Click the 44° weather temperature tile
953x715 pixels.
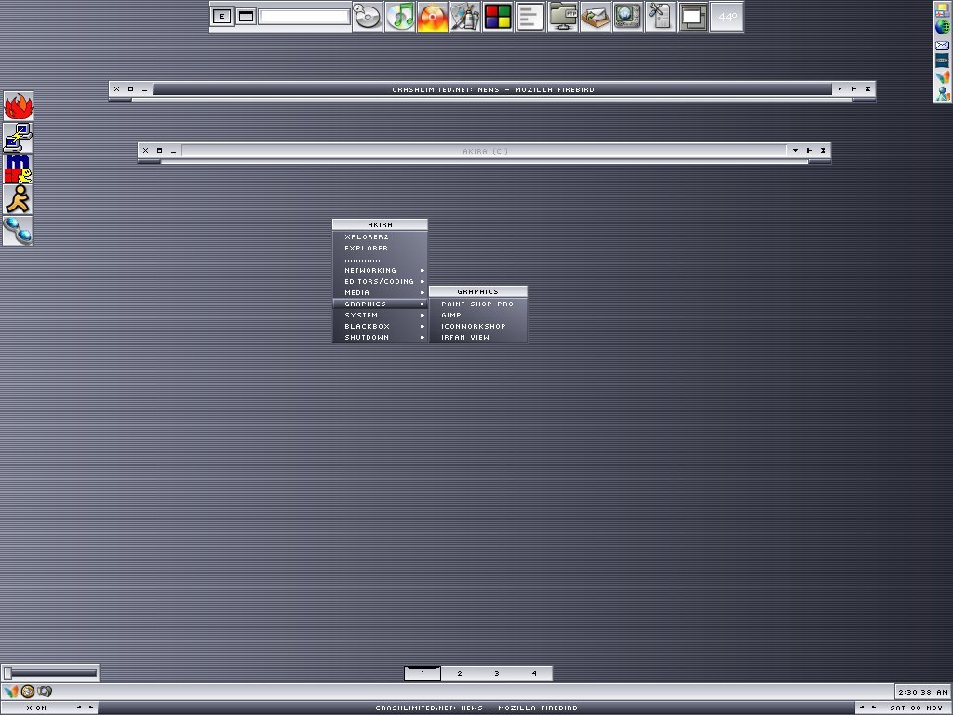726,17
